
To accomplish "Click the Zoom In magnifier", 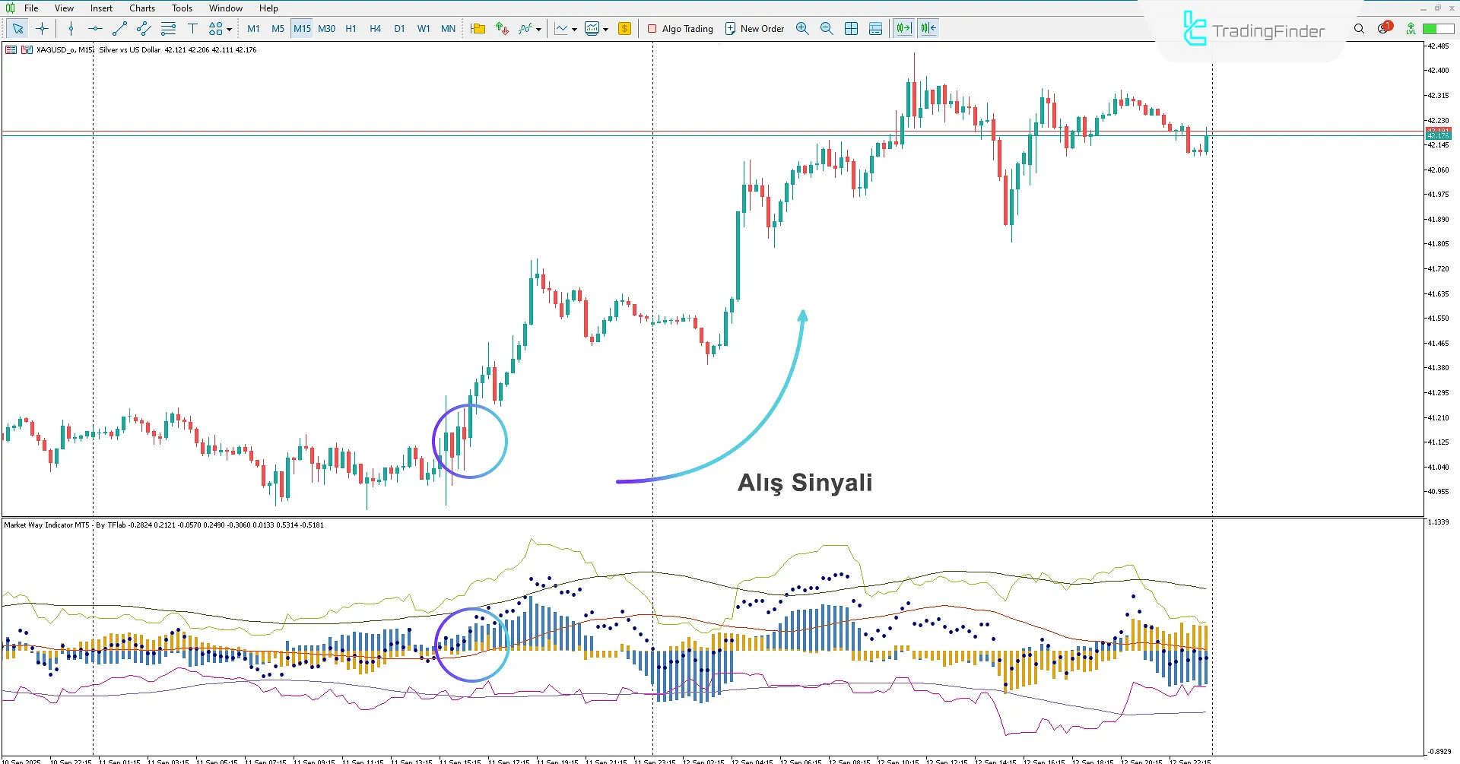I will [802, 28].
